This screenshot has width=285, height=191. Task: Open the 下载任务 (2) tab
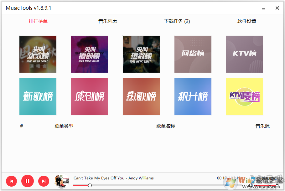point(177,21)
